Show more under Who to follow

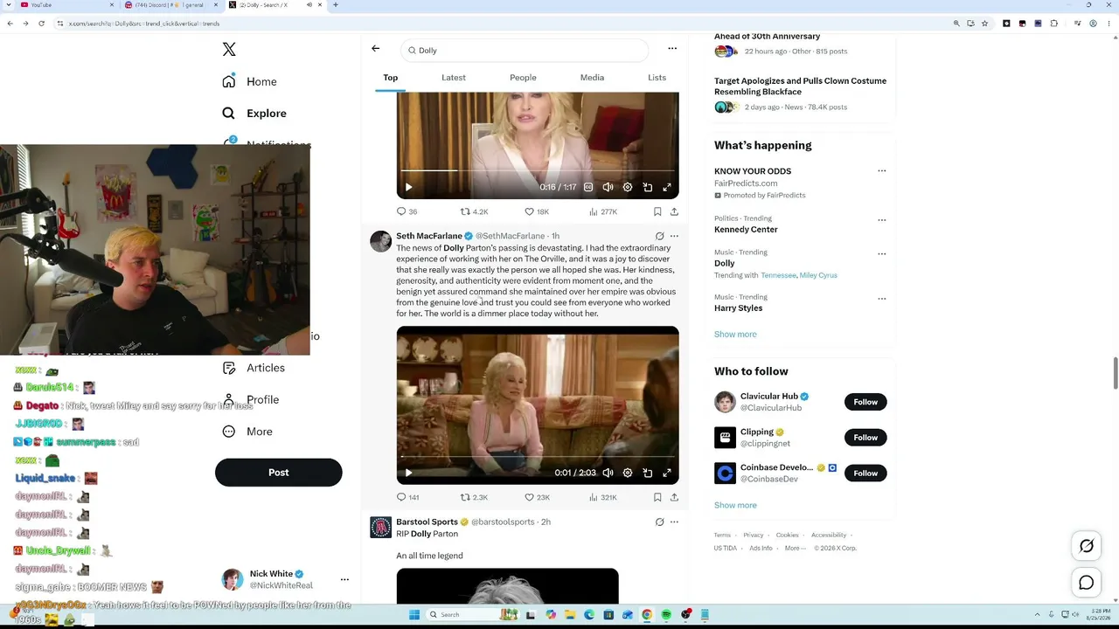735,505
